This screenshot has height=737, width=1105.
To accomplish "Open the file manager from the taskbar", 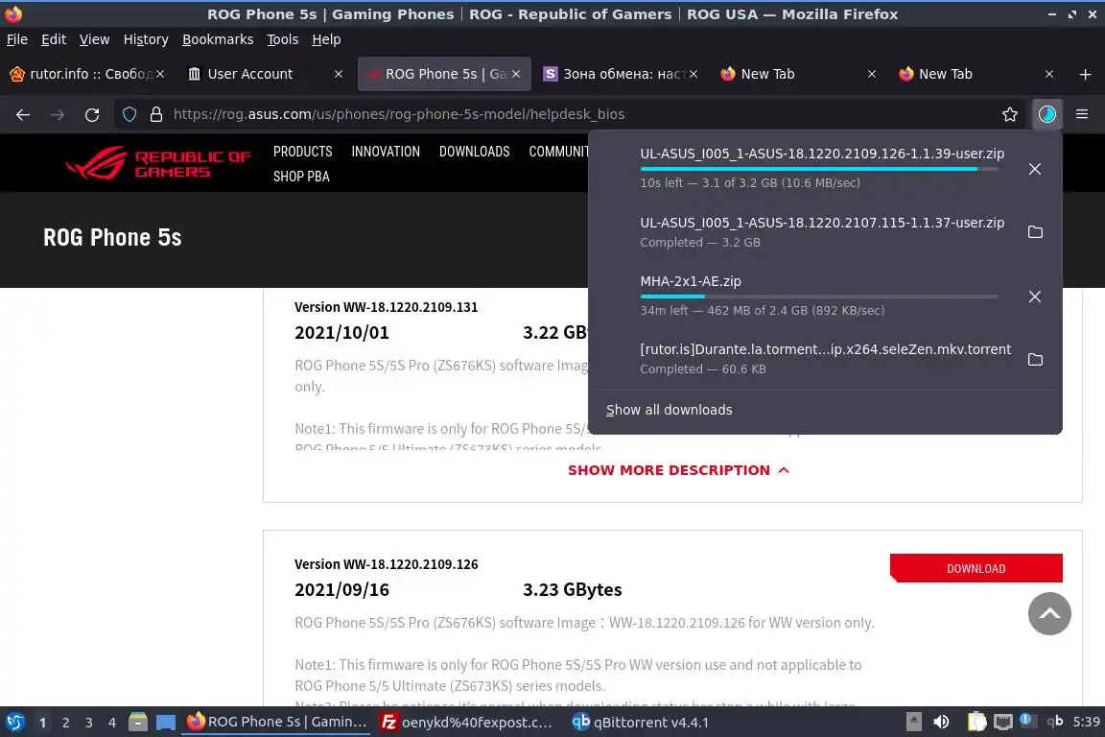I will (x=138, y=723).
